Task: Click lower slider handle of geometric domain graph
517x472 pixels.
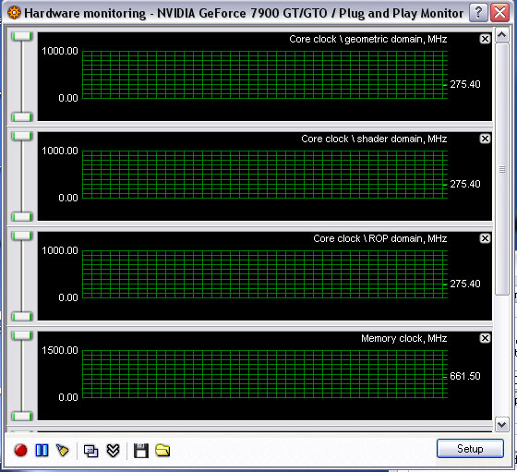Action: [22, 116]
